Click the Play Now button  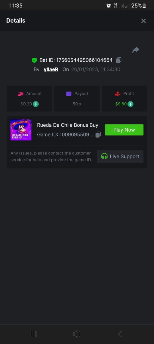coord(124,130)
